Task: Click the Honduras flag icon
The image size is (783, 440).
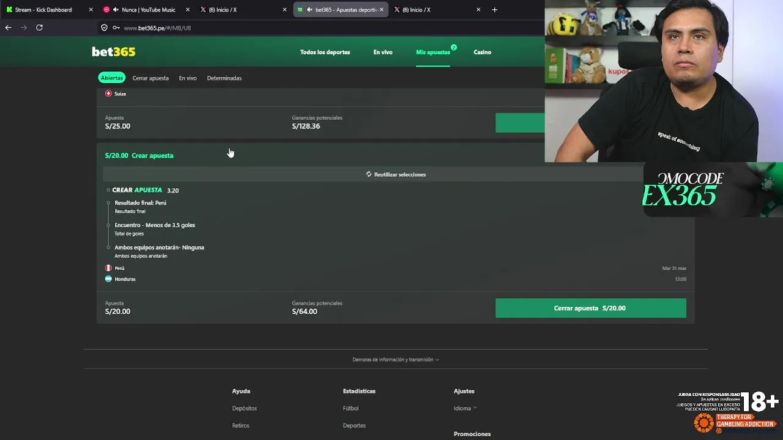Action: click(108, 279)
